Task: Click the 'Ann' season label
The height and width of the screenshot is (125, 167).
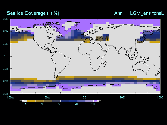Action: [x=118, y=13]
